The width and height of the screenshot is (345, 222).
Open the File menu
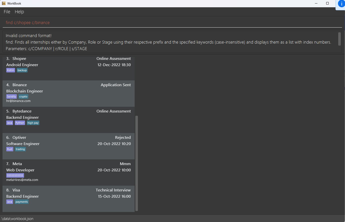click(7, 12)
